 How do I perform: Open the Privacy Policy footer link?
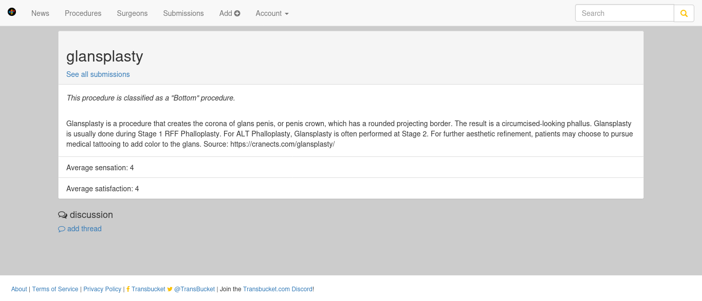point(102,289)
